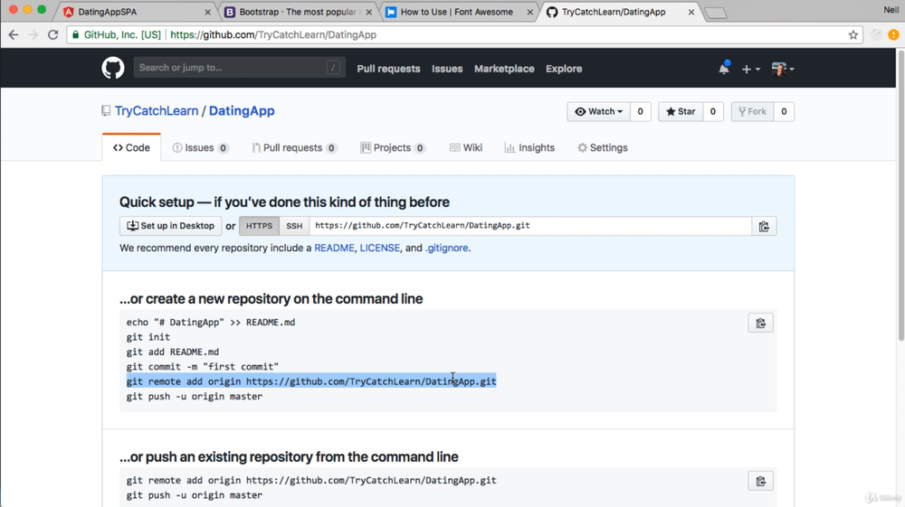Open the Insights tab
The height and width of the screenshot is (507, 905).
(x=529, y=147)
